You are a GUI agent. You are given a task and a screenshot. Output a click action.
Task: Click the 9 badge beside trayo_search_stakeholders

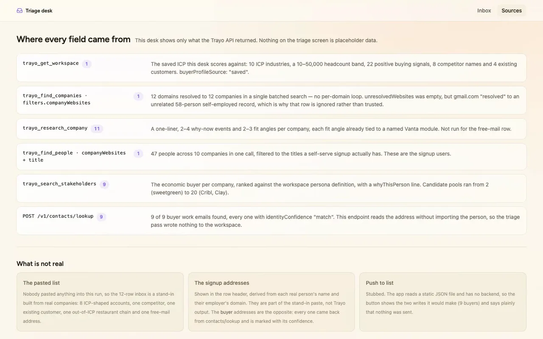tap(104, 184)
